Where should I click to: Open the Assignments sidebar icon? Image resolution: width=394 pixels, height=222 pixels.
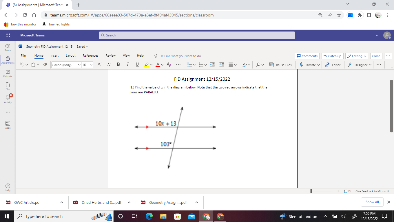[x=8, y=60]
